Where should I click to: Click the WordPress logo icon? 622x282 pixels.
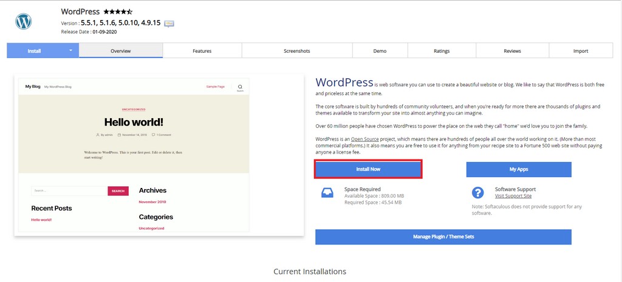click(24, 22)
